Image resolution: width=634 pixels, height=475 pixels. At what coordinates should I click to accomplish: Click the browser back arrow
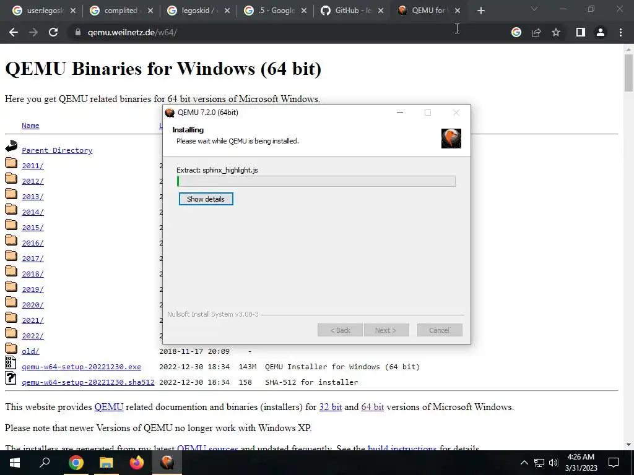[14, 32]
